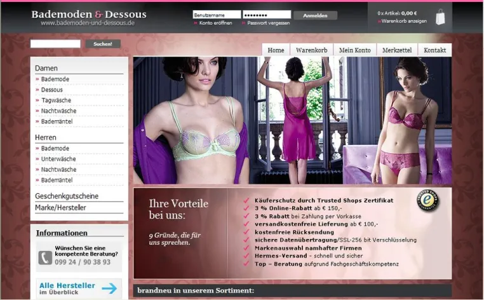Click the Ihre Vorteile bei uns heading

pyautogui.click(x=178, y=209)
